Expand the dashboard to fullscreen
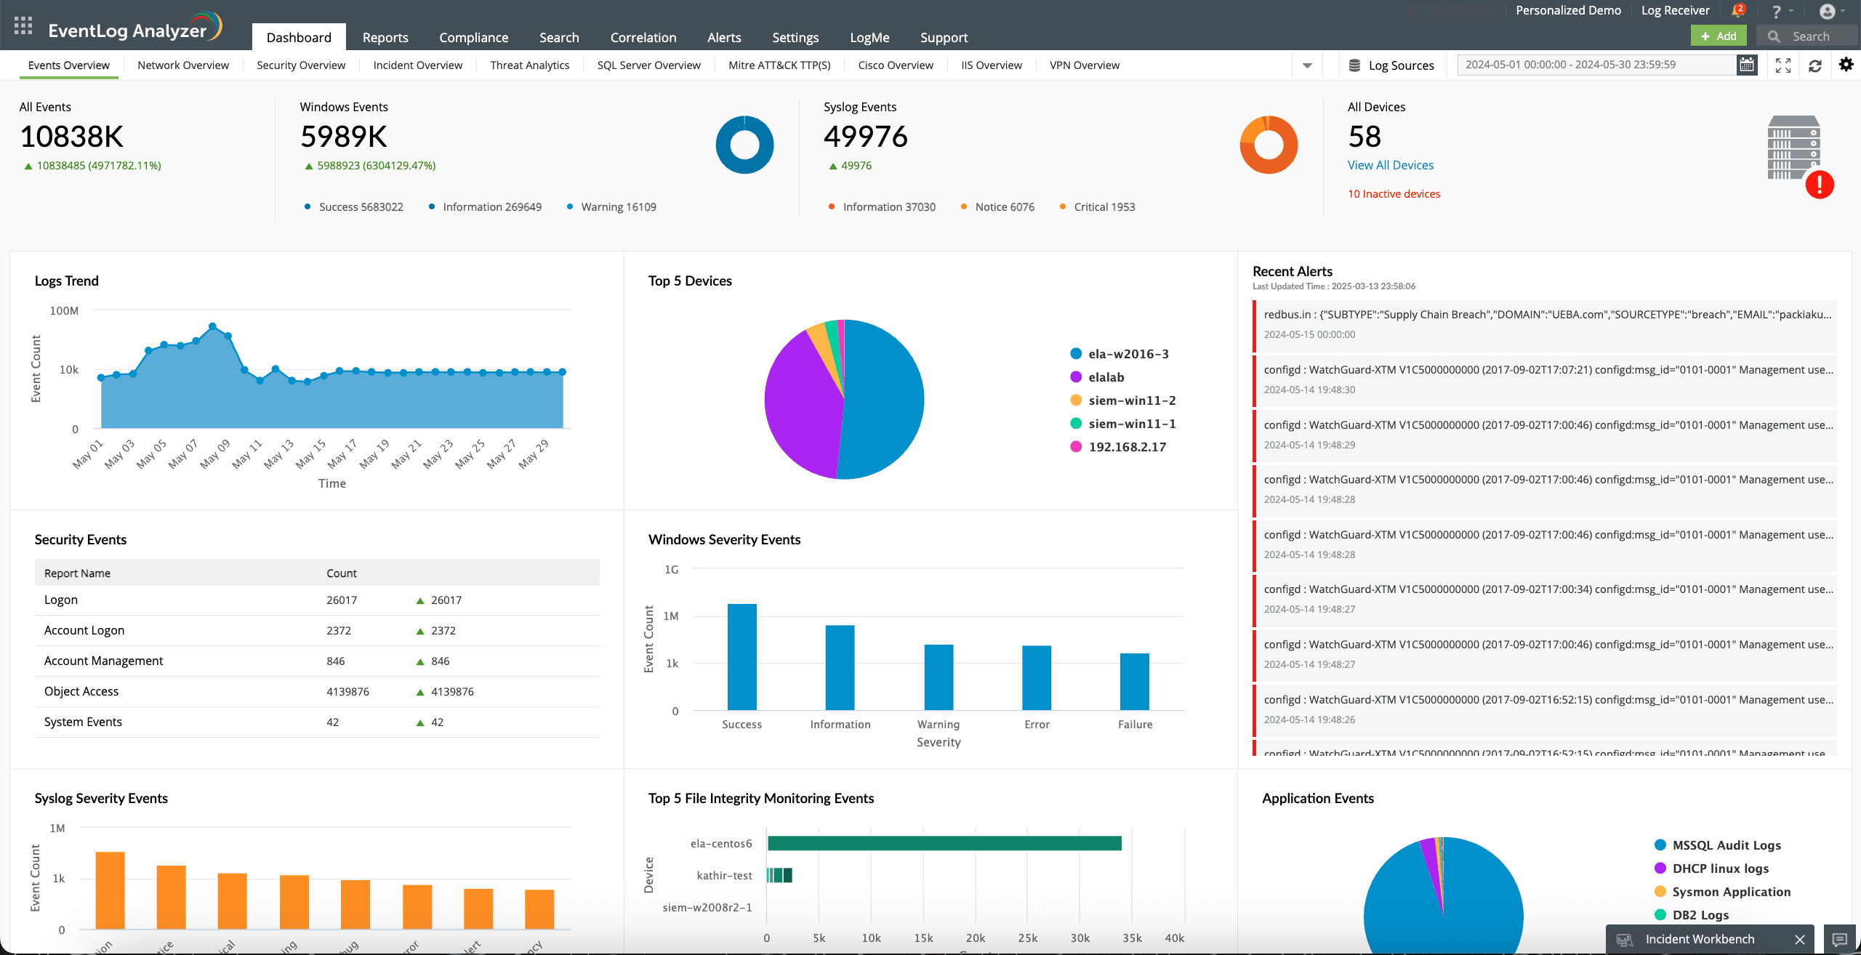1861x955 pixels. tap(1783, 65)
